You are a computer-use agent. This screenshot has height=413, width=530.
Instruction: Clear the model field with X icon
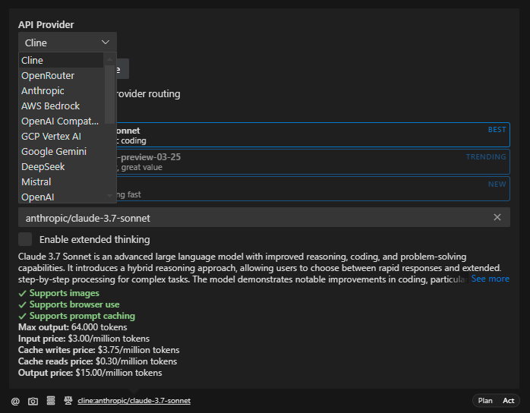tap(497, 217)
